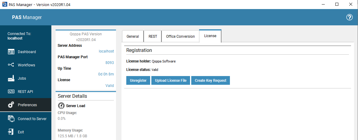Click the Registration heading

(139, 50)
